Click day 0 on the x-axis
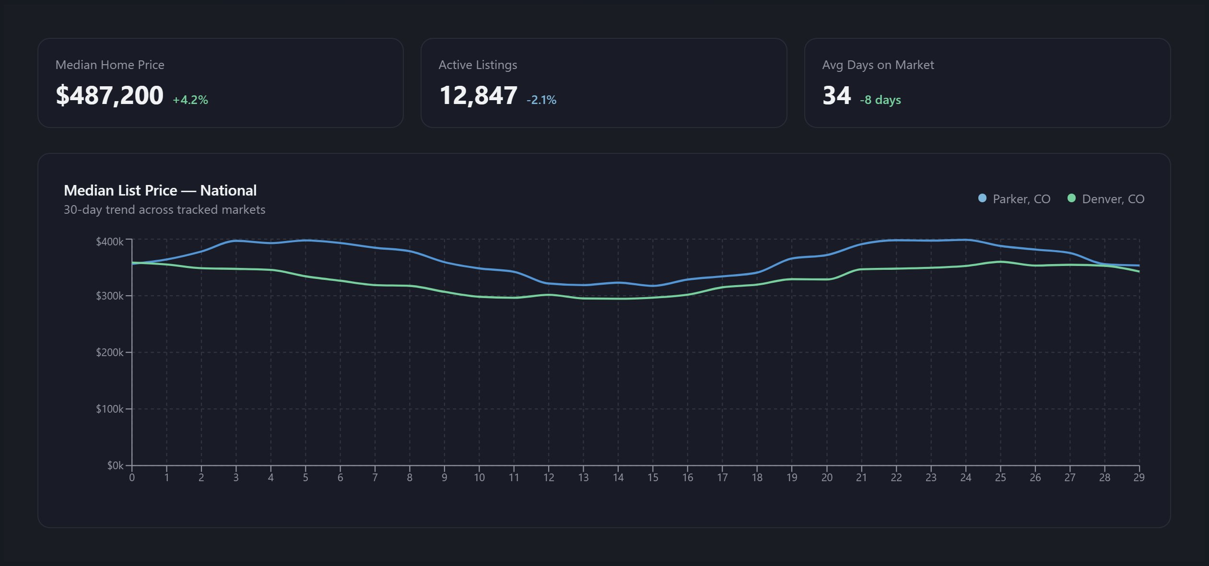The height and width of the screenshot is (566, 1209). pyautogui.click(x=132, y=478)
